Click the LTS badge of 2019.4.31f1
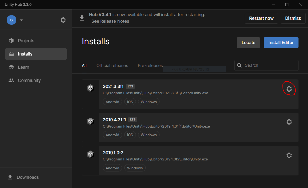 click(x=133, y=120)
